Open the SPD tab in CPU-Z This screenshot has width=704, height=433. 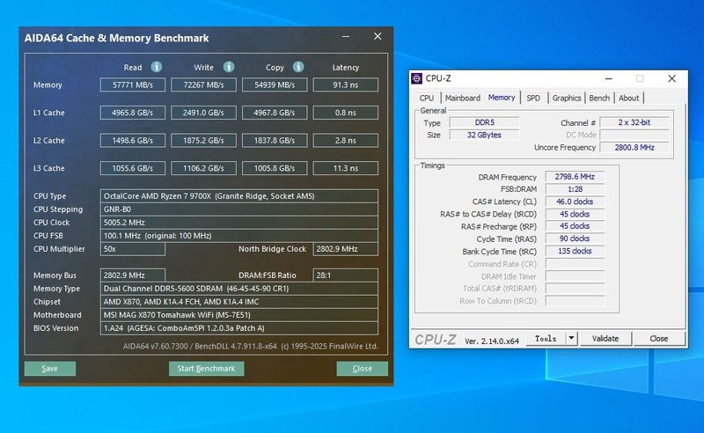click(x=533, y=98)
